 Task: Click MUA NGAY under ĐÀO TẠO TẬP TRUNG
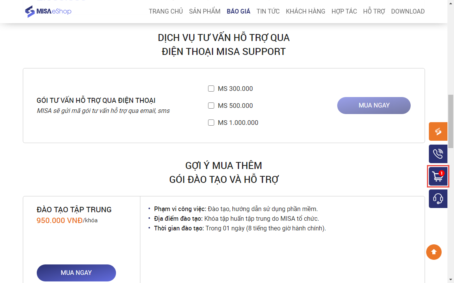tap(76, 273)
